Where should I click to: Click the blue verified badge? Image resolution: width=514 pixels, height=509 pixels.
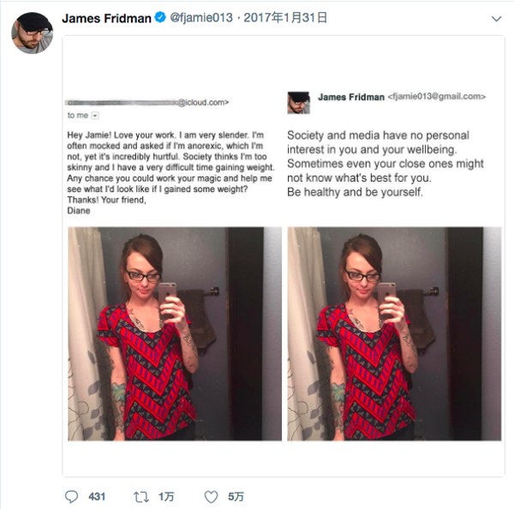click(x=159, y=18)
